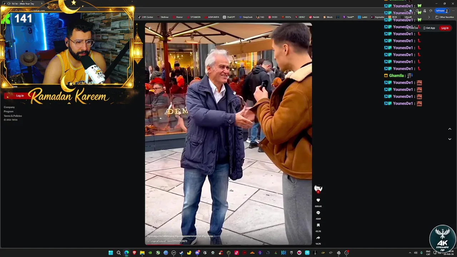The height and width of the screenshot is (257, 457).
Task: Open the AIMHAVEN bookmark
Action: coord(211,17)
